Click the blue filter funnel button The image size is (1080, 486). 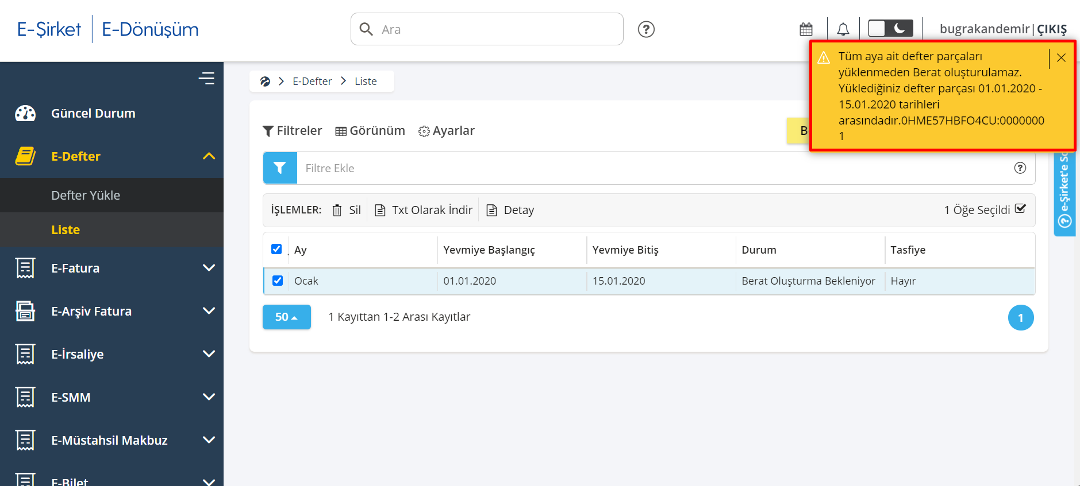pyautogui.click(x=280, y=168)
